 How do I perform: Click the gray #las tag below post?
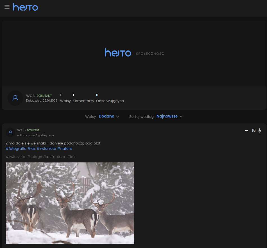[71, 157]
